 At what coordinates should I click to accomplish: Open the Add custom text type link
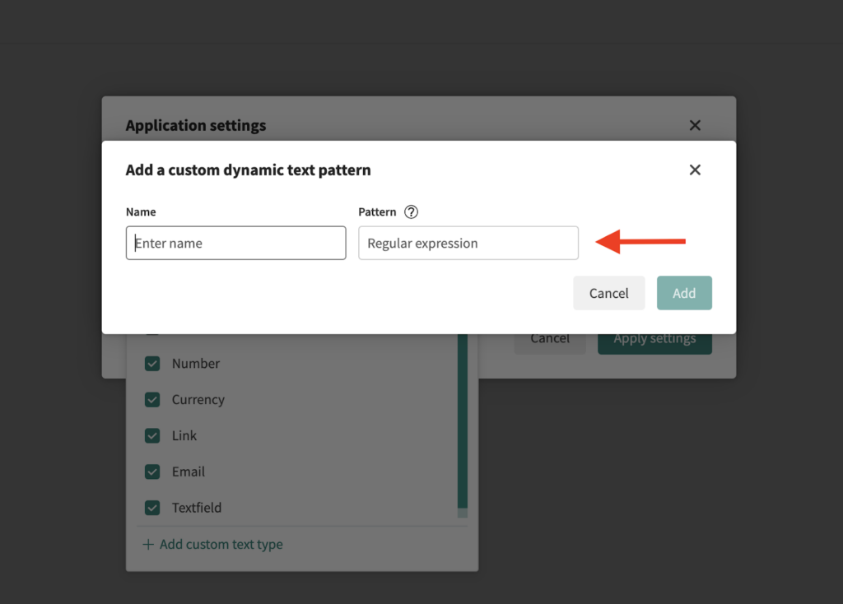[221, 544]
